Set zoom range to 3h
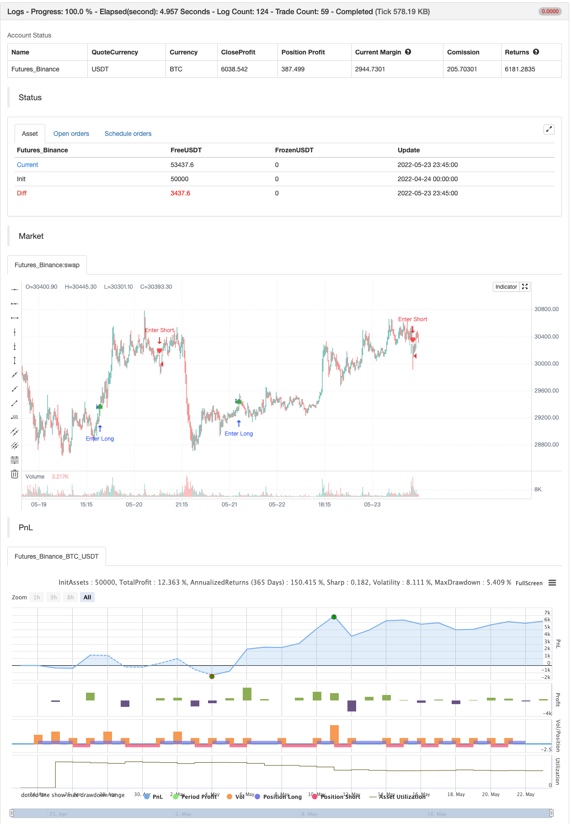This screenshot has height=824, width=571. click(x=53, y=597)
